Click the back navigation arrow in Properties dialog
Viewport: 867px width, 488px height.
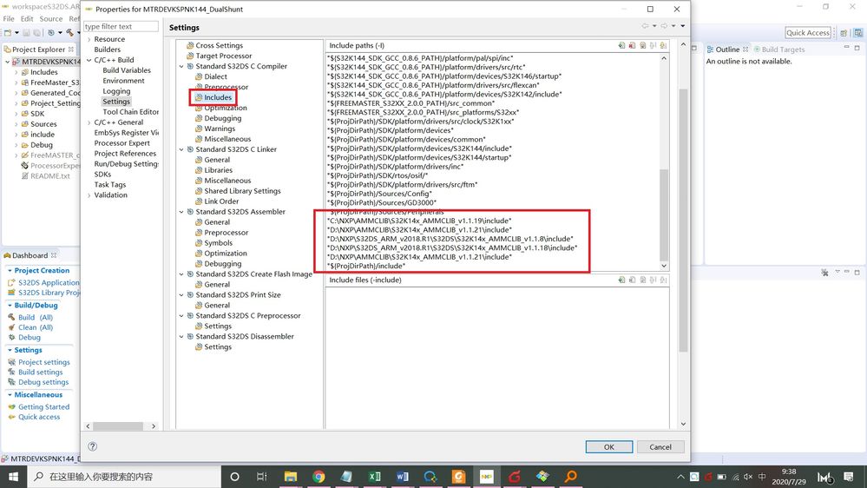pos(645,26)
